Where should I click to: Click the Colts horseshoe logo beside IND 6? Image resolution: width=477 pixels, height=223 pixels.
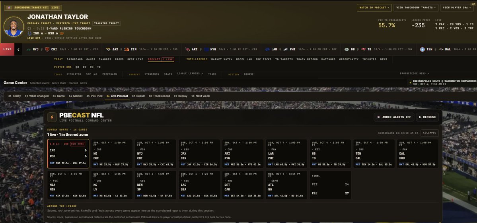point(29,33)
